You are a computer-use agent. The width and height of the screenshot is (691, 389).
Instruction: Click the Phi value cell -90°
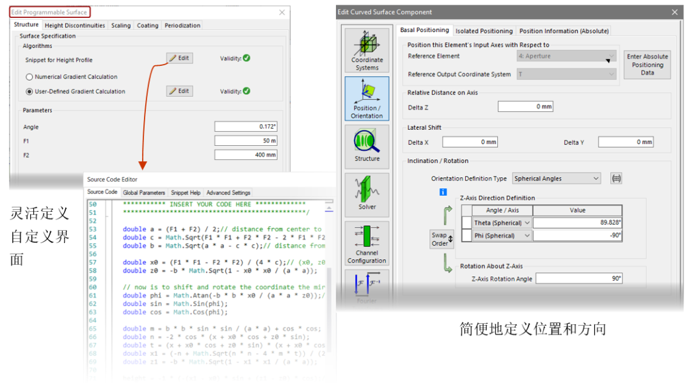(577, 235)
